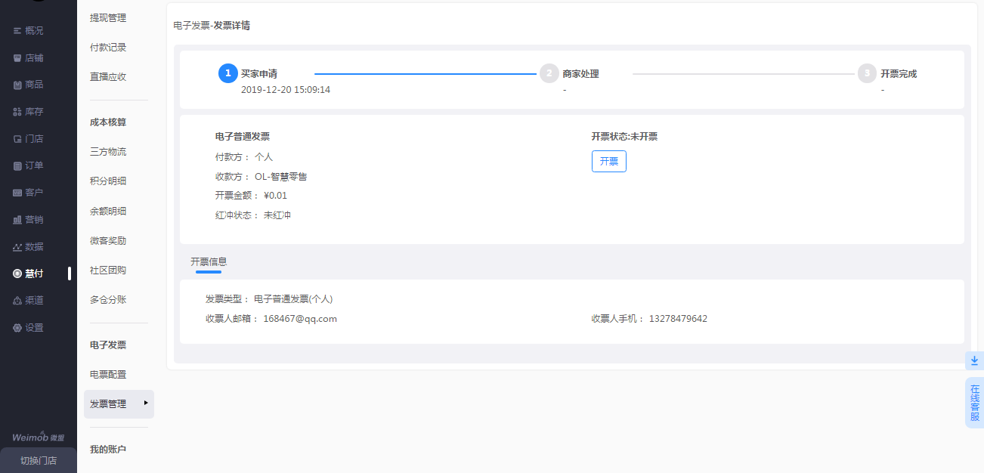
Task: Click the 开票状态:未开票 status text
Action: (624, 137)
